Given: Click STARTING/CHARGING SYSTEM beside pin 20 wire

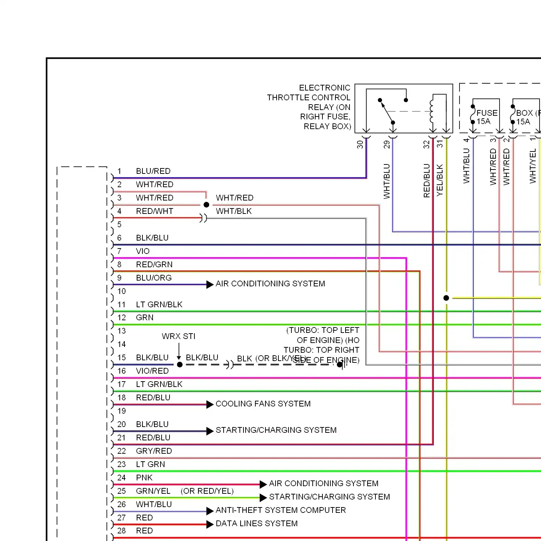Looking at the screenshot, I should point(276,430).
